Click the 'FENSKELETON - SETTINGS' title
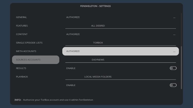The image size is (193, 108). (95, 6)
